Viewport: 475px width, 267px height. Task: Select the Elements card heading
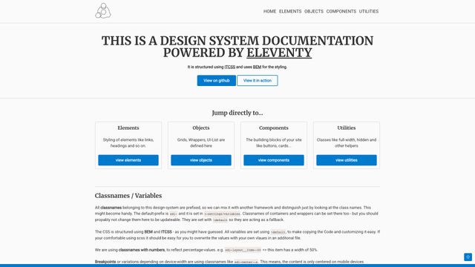coord(128,128)
